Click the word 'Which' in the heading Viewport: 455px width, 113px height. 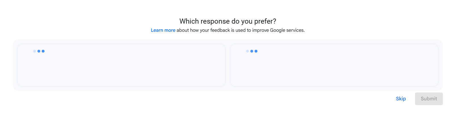pyautogui.click(x=189, y=21)
